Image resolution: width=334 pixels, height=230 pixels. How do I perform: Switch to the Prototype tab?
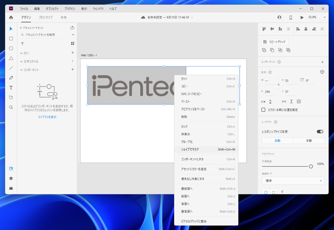(46, 18)
